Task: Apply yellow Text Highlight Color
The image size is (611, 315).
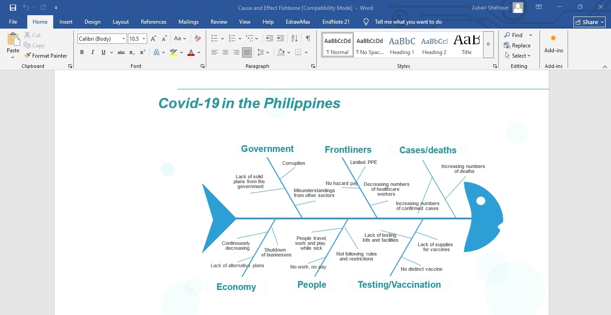Action: pyautogui.click(x=174, y=52)
